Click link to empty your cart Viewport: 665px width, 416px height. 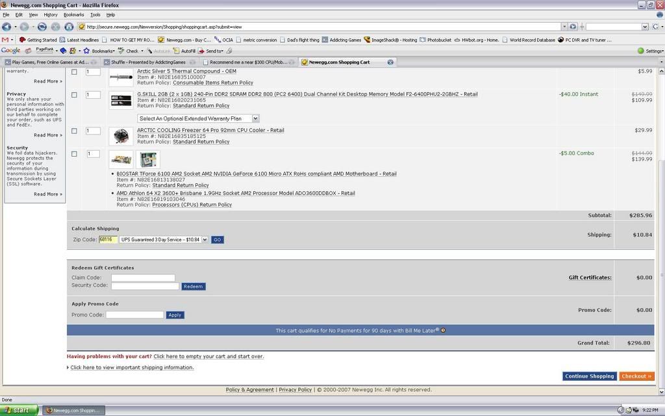click(x=208, y=357)
